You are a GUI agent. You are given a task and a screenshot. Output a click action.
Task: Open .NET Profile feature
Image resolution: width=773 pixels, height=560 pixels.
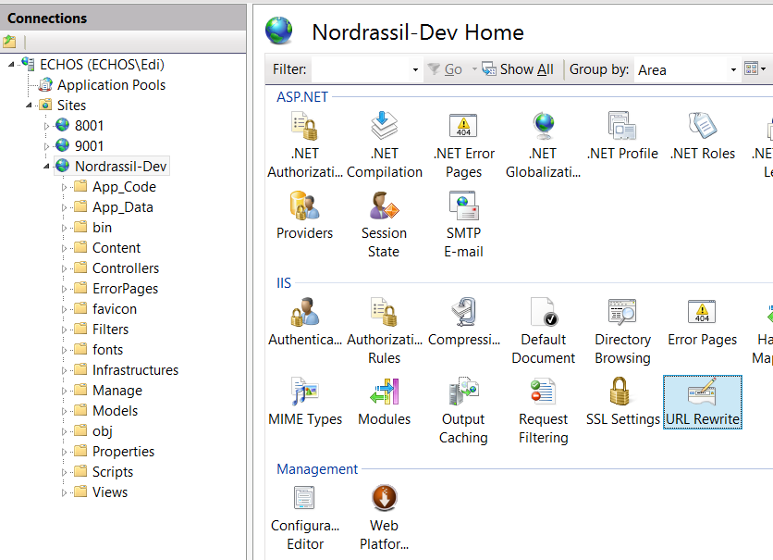(622, 137)
